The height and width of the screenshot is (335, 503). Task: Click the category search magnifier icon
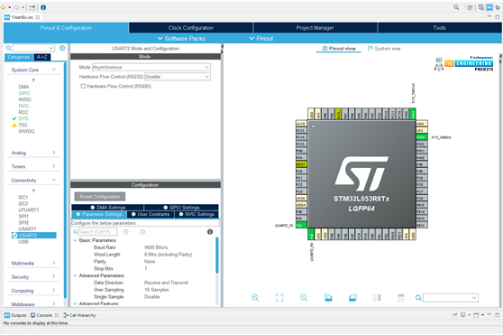coord(8,48)
